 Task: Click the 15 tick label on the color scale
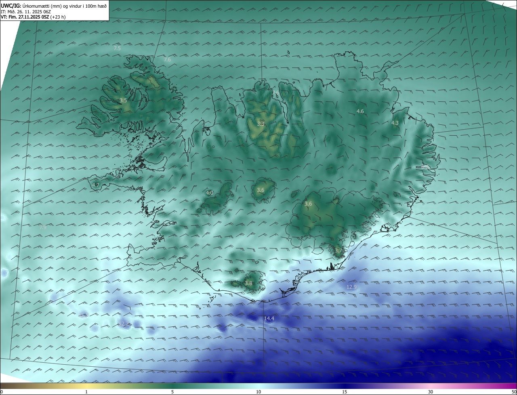[345, 392]
